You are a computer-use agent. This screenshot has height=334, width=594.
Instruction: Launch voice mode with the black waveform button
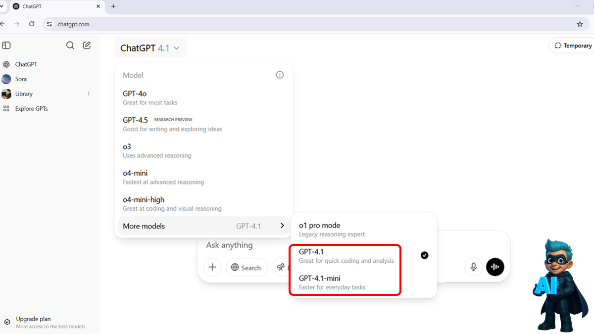[495, 267]
